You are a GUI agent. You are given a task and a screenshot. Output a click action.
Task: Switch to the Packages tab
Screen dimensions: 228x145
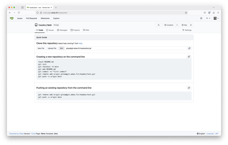point(62,30)
